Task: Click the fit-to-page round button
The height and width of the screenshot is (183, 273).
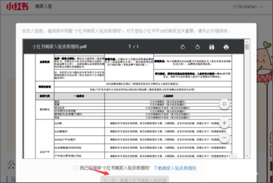Action: (x=224, y=104)
